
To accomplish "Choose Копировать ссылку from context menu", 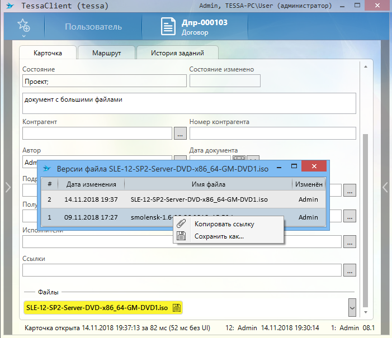I will click(224, 224).
